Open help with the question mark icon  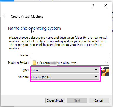93,6
